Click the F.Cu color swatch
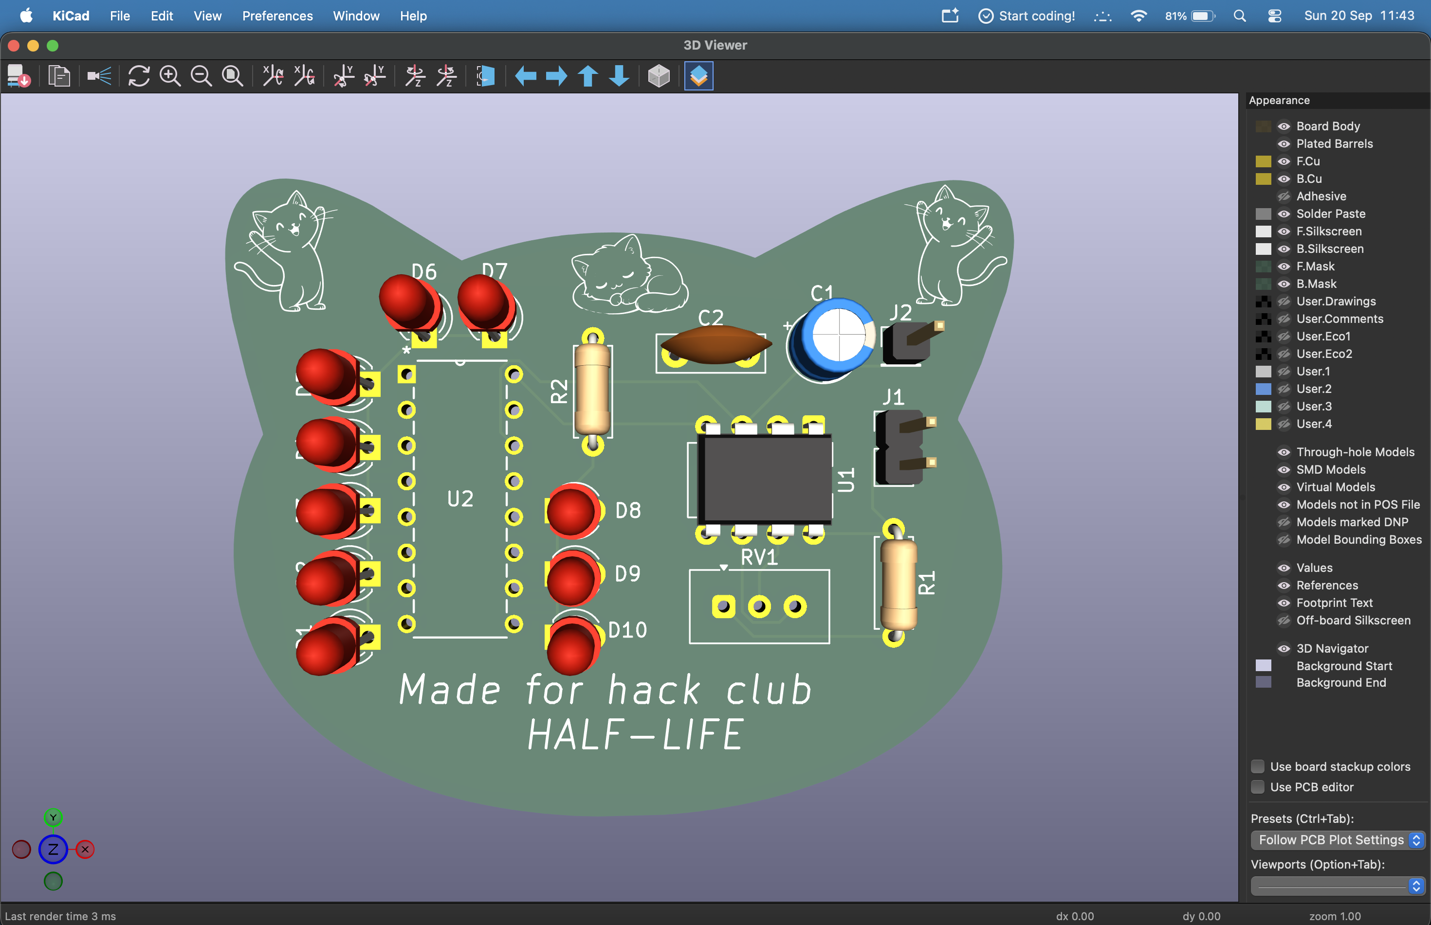 click(1263, 161)
